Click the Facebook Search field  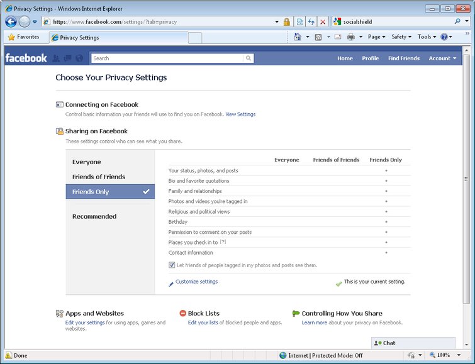click(167, 58)
